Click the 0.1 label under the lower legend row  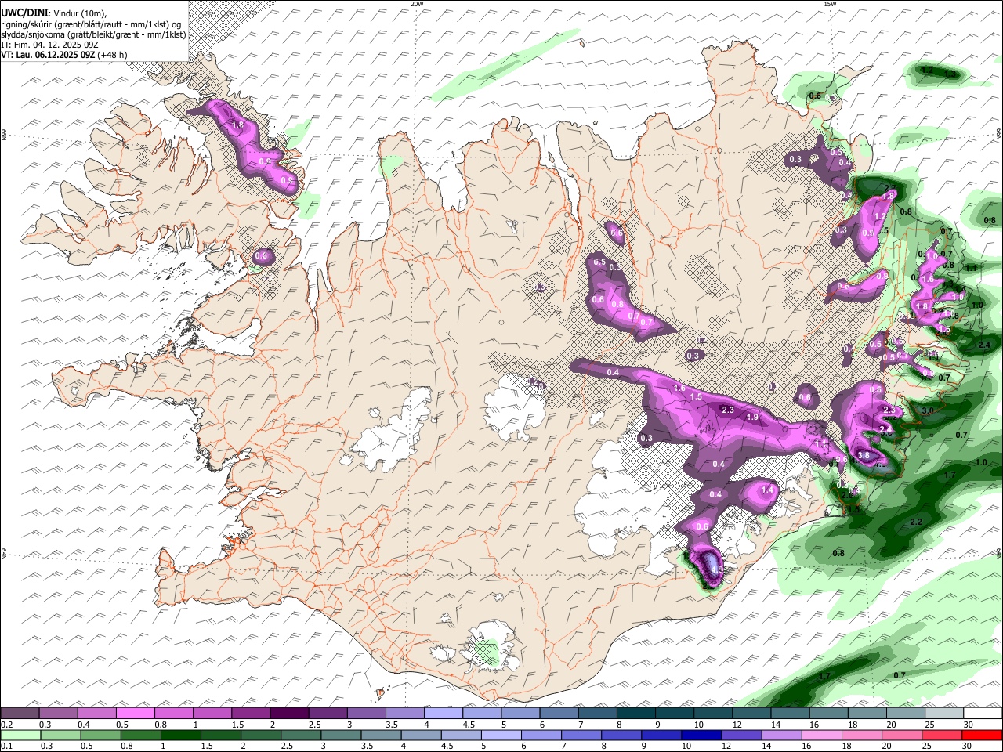point(5,747)
